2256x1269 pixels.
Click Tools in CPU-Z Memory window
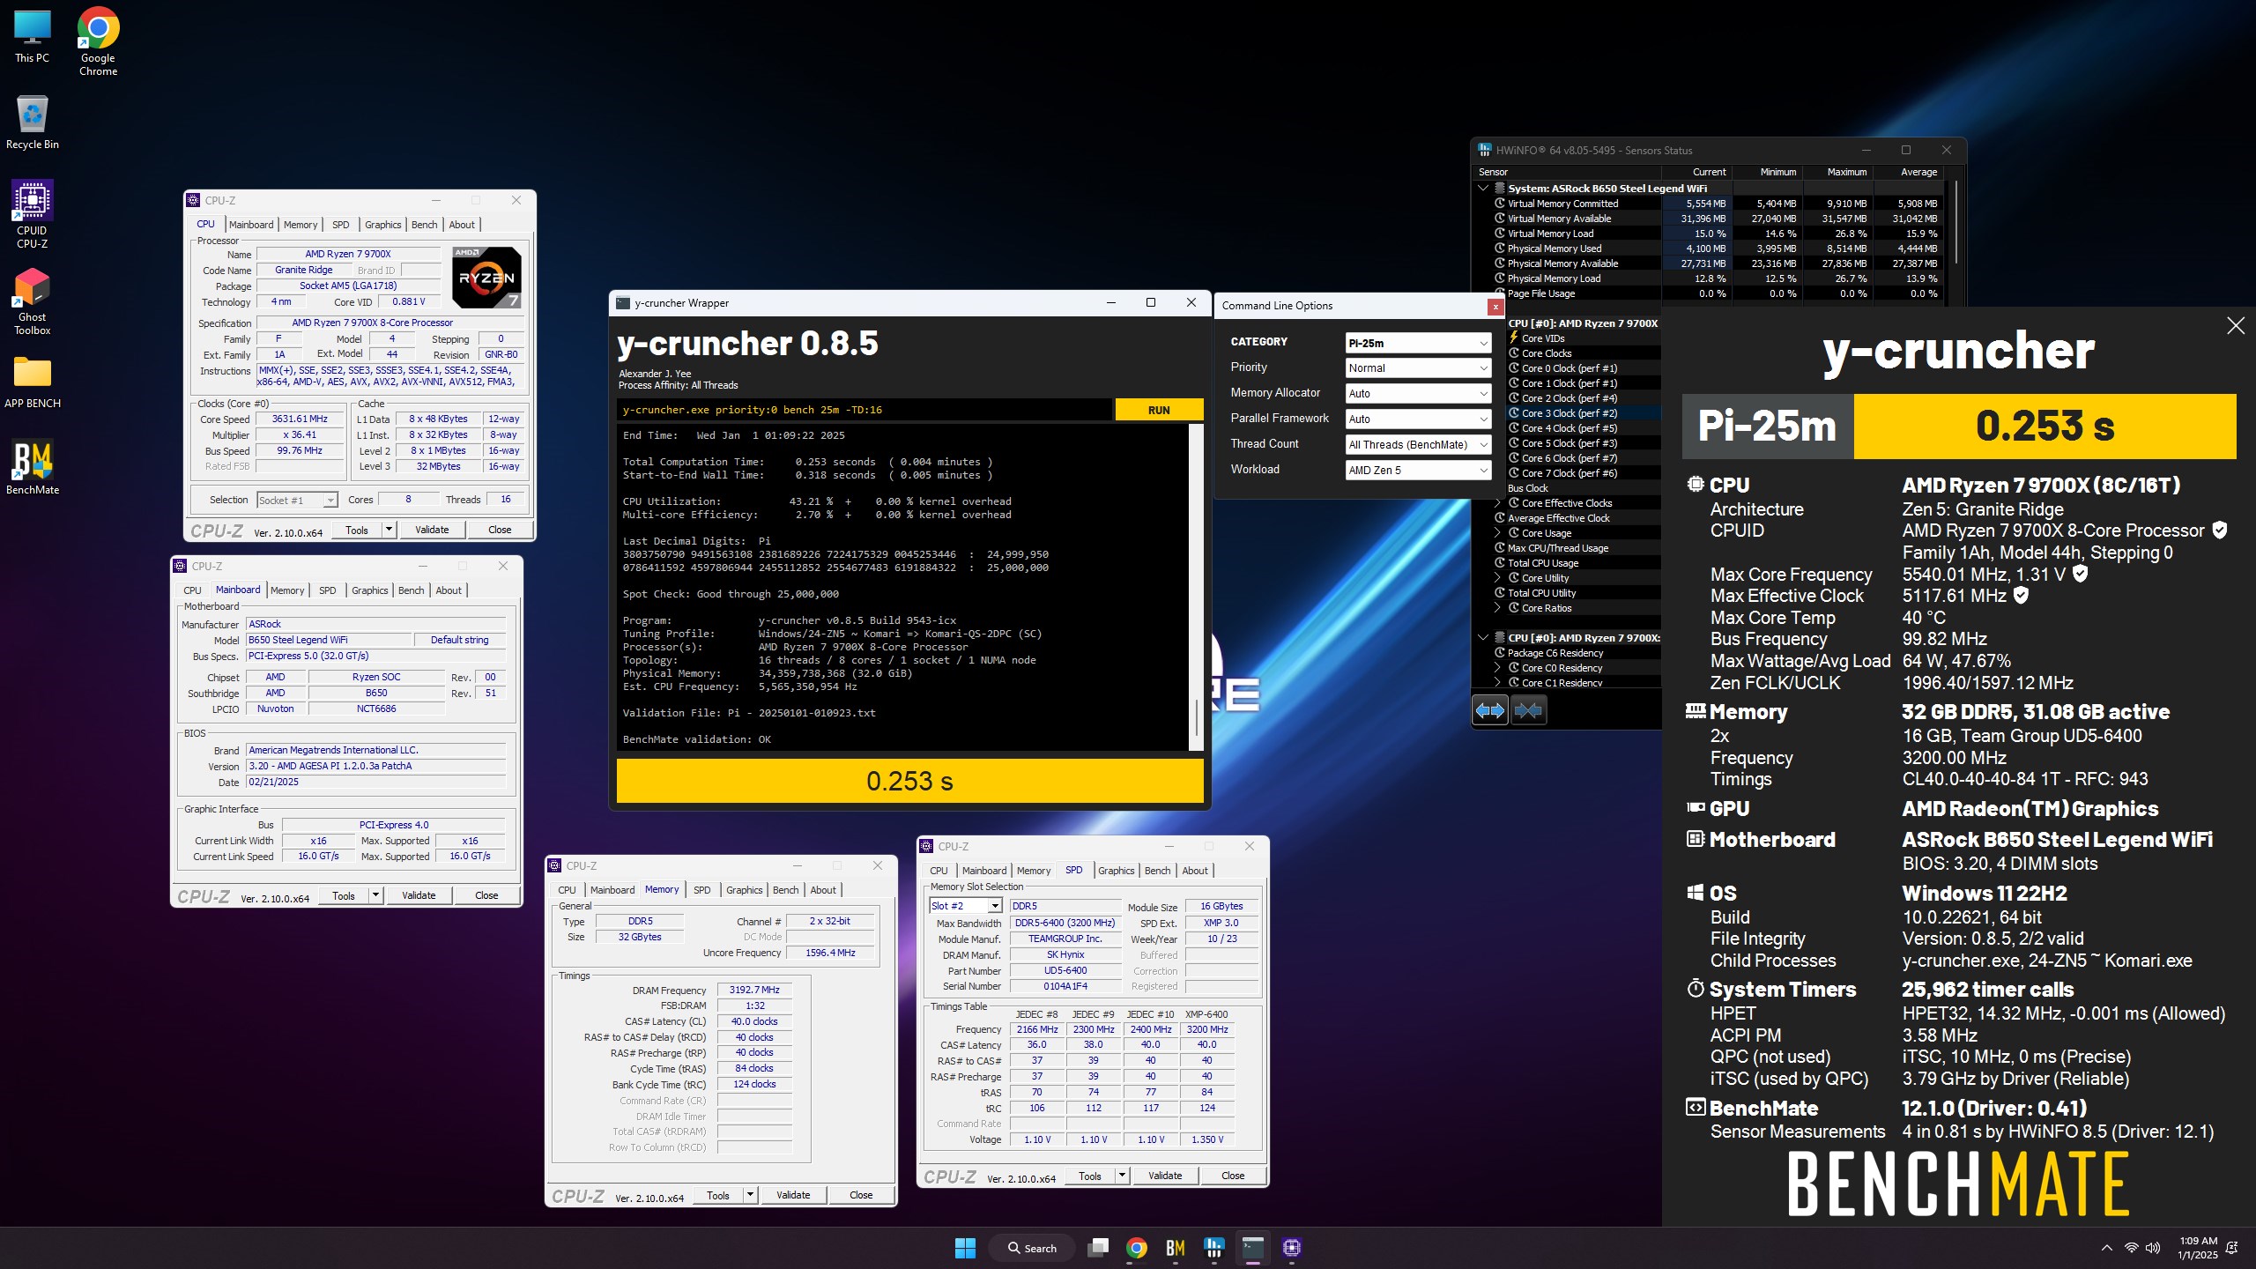(718, 1196)
